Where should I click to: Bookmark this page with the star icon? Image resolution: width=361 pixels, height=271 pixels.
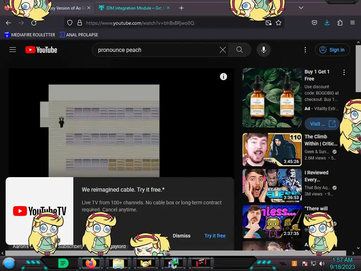[279, 23]
